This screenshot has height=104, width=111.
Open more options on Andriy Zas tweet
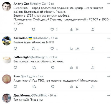point(108,4)
